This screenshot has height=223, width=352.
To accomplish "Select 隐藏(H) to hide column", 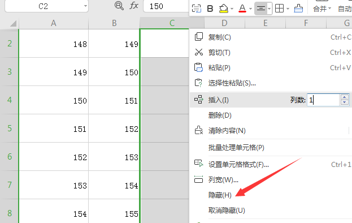I will [x=220, y=195].
